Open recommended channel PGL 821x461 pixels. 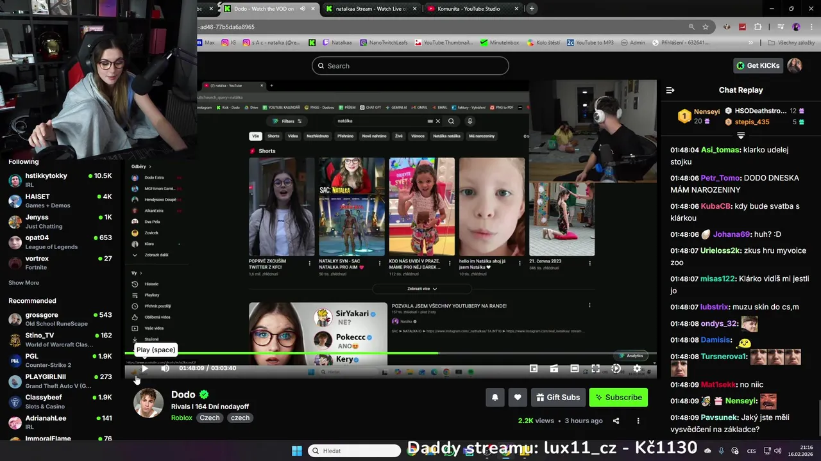pos(61,360)
